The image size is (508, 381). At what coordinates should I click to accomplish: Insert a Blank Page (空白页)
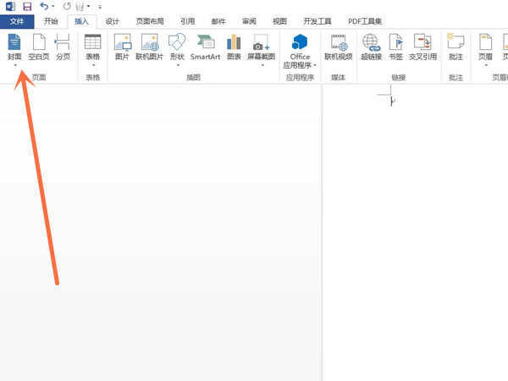point(39,47)
